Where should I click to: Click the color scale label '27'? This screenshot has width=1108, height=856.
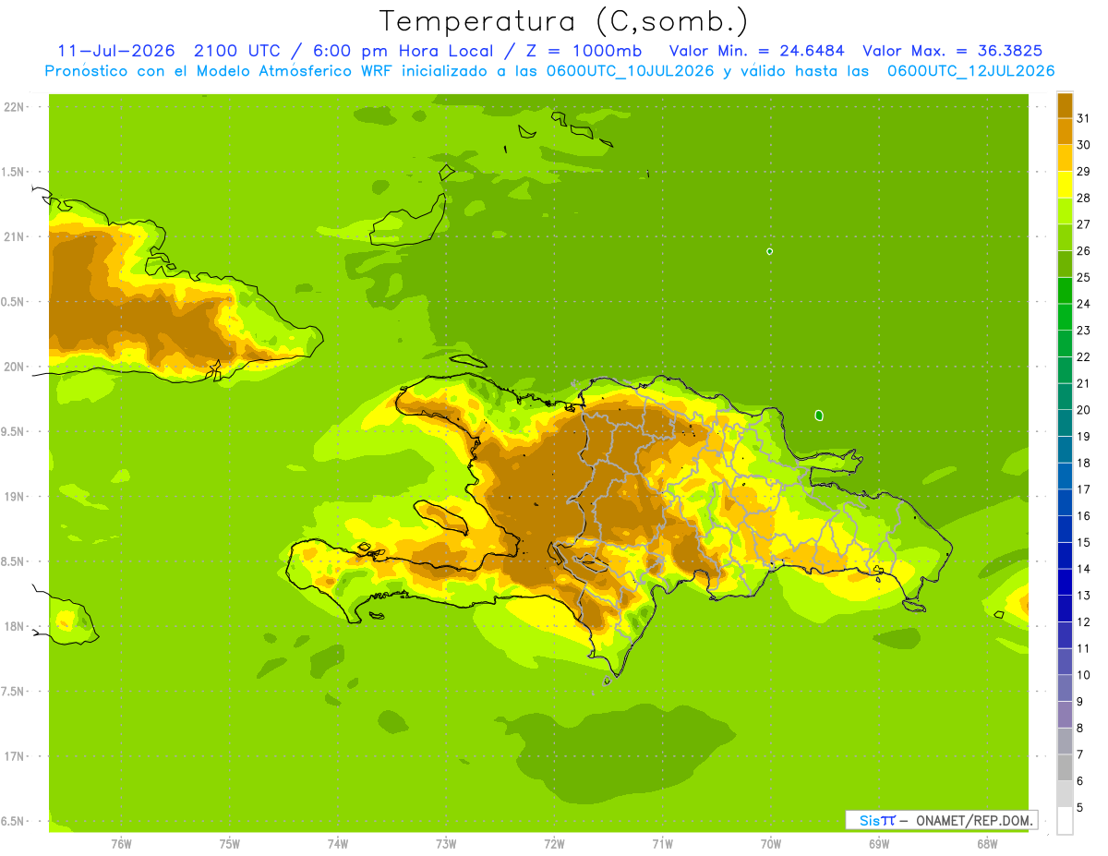click(x=1084, y=223)
